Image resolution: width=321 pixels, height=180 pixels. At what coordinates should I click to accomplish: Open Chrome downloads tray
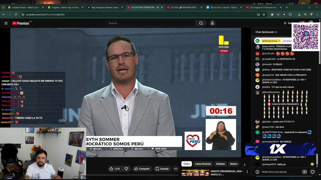click(299, 14)
